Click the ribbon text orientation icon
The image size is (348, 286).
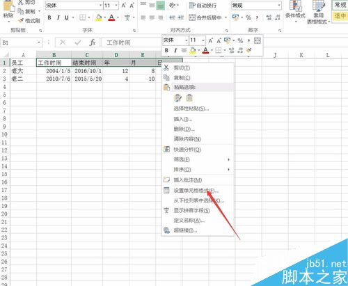coord(172,5)
